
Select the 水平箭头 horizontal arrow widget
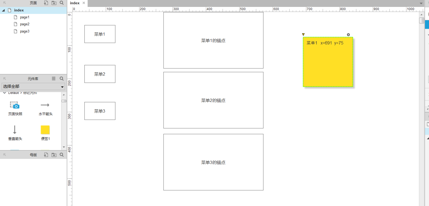pyautogui.click(x=45, y=108)
